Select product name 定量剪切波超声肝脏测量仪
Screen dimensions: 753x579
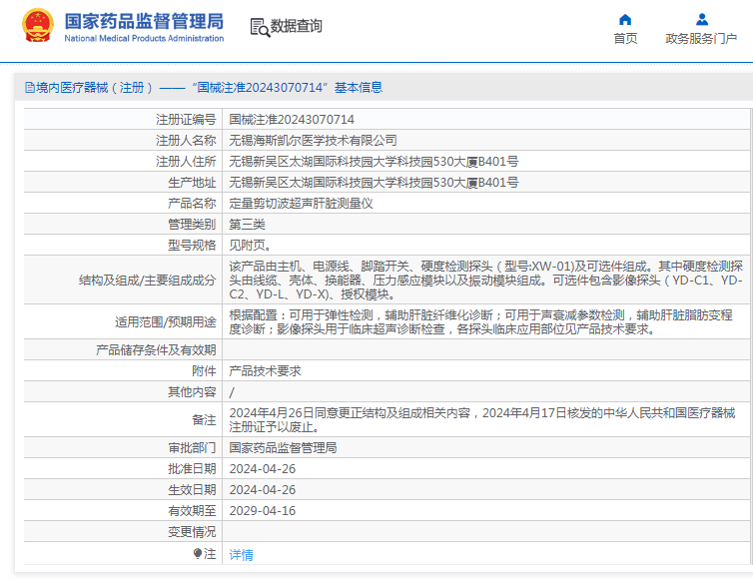[302, 204]
